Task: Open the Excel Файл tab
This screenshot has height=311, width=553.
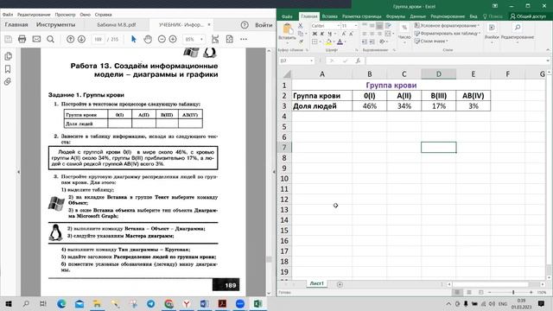Action: coord(287,16)
